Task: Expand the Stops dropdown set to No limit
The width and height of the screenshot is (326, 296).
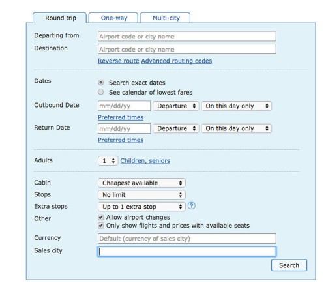Action: 141,195
